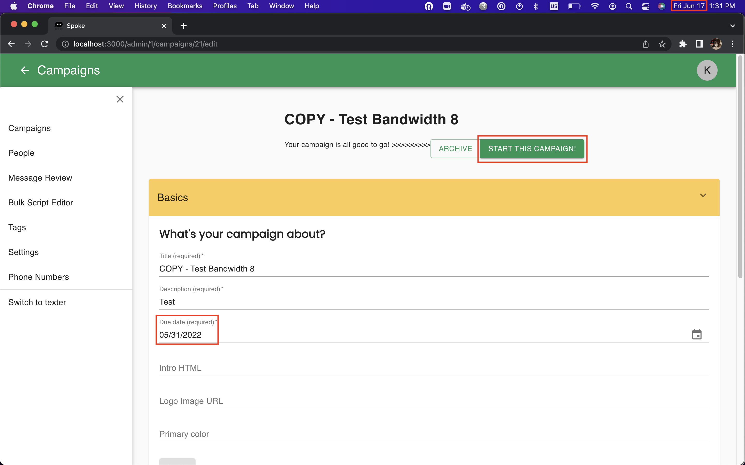Collapse the Basics section chevron
This screenshot has height=465, width=745.
coord(703,196)
